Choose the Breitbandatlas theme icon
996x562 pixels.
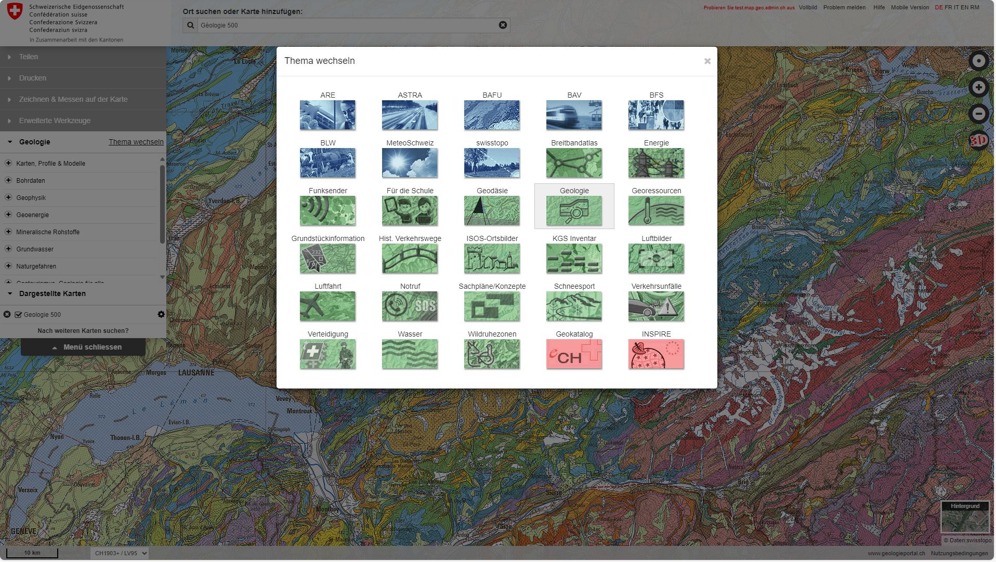[x=574, y=163]
